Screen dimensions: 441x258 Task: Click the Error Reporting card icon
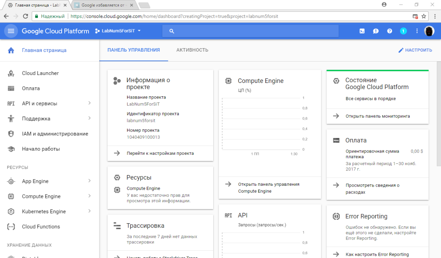336,216
